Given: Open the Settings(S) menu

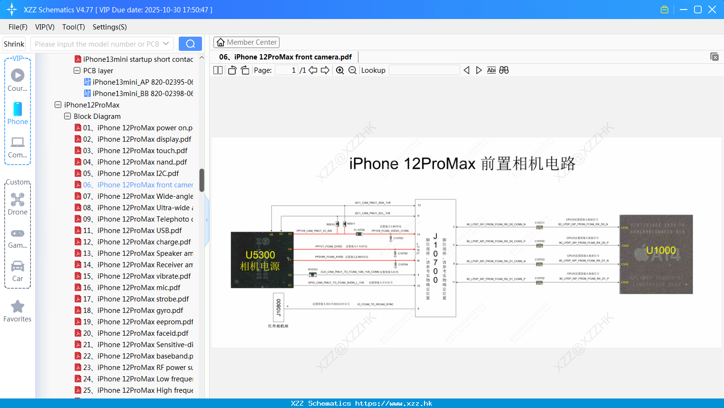Looking at the screenshot, I should click(110, 27).
